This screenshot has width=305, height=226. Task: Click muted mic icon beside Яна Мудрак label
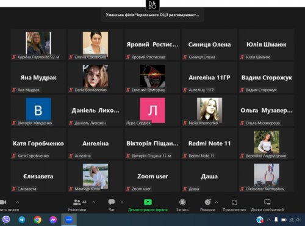click(14, 90)
